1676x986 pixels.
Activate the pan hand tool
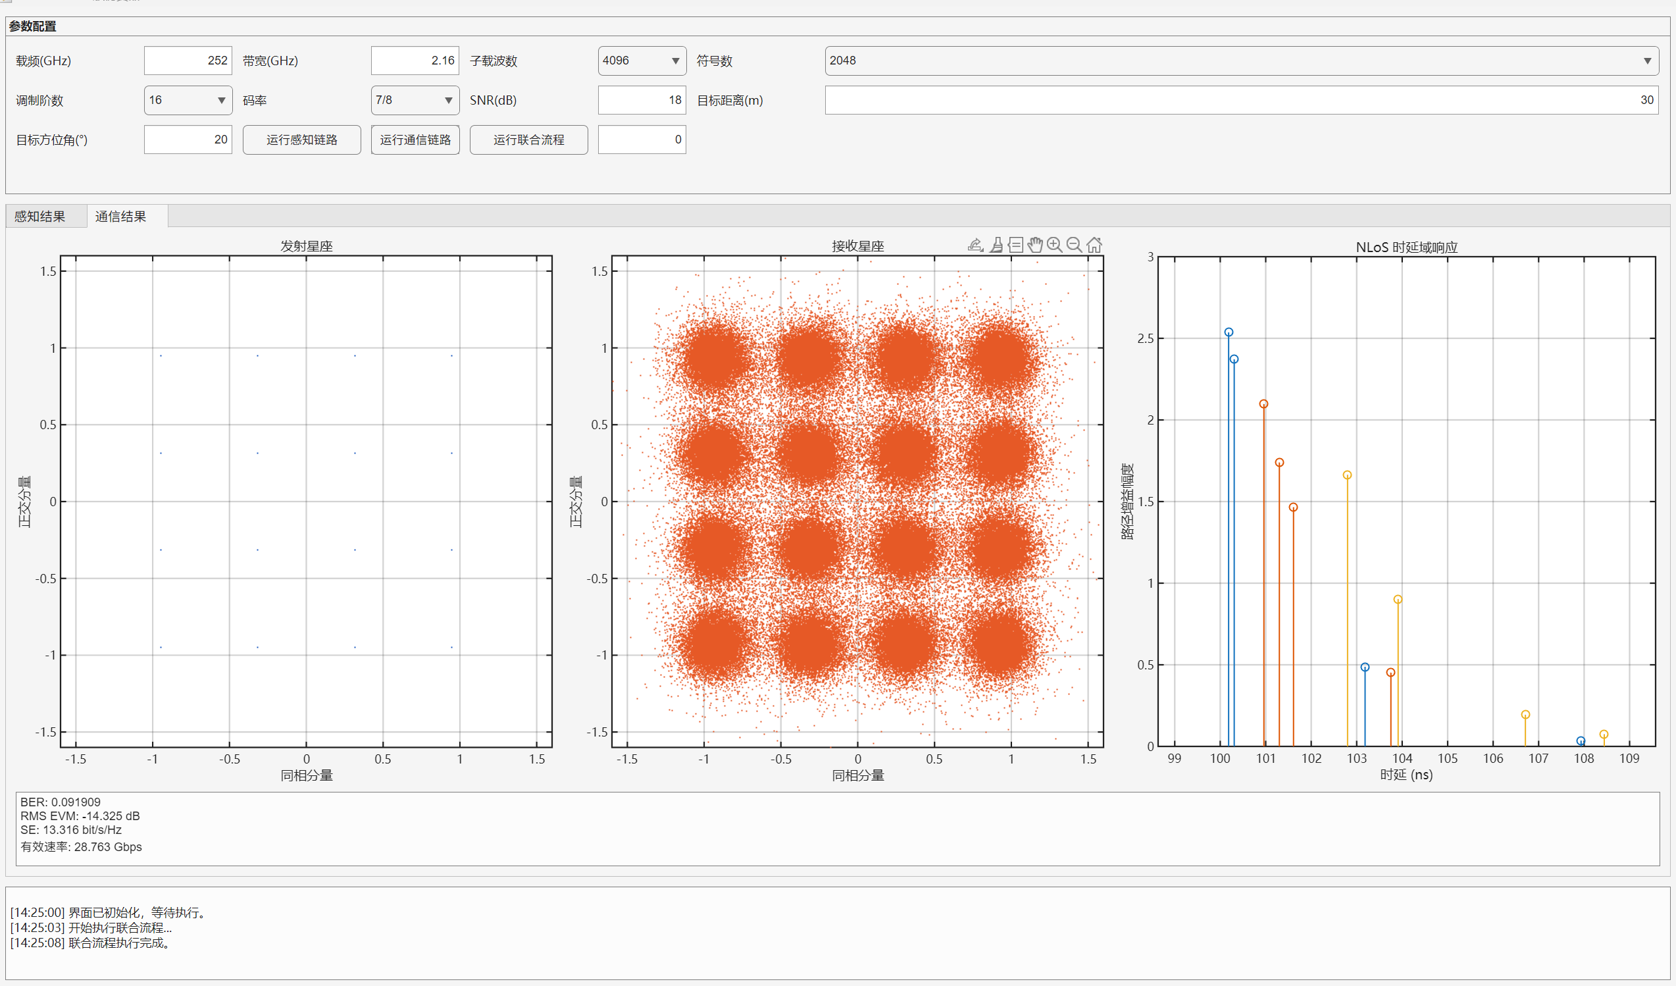[x=1035, y=245]
